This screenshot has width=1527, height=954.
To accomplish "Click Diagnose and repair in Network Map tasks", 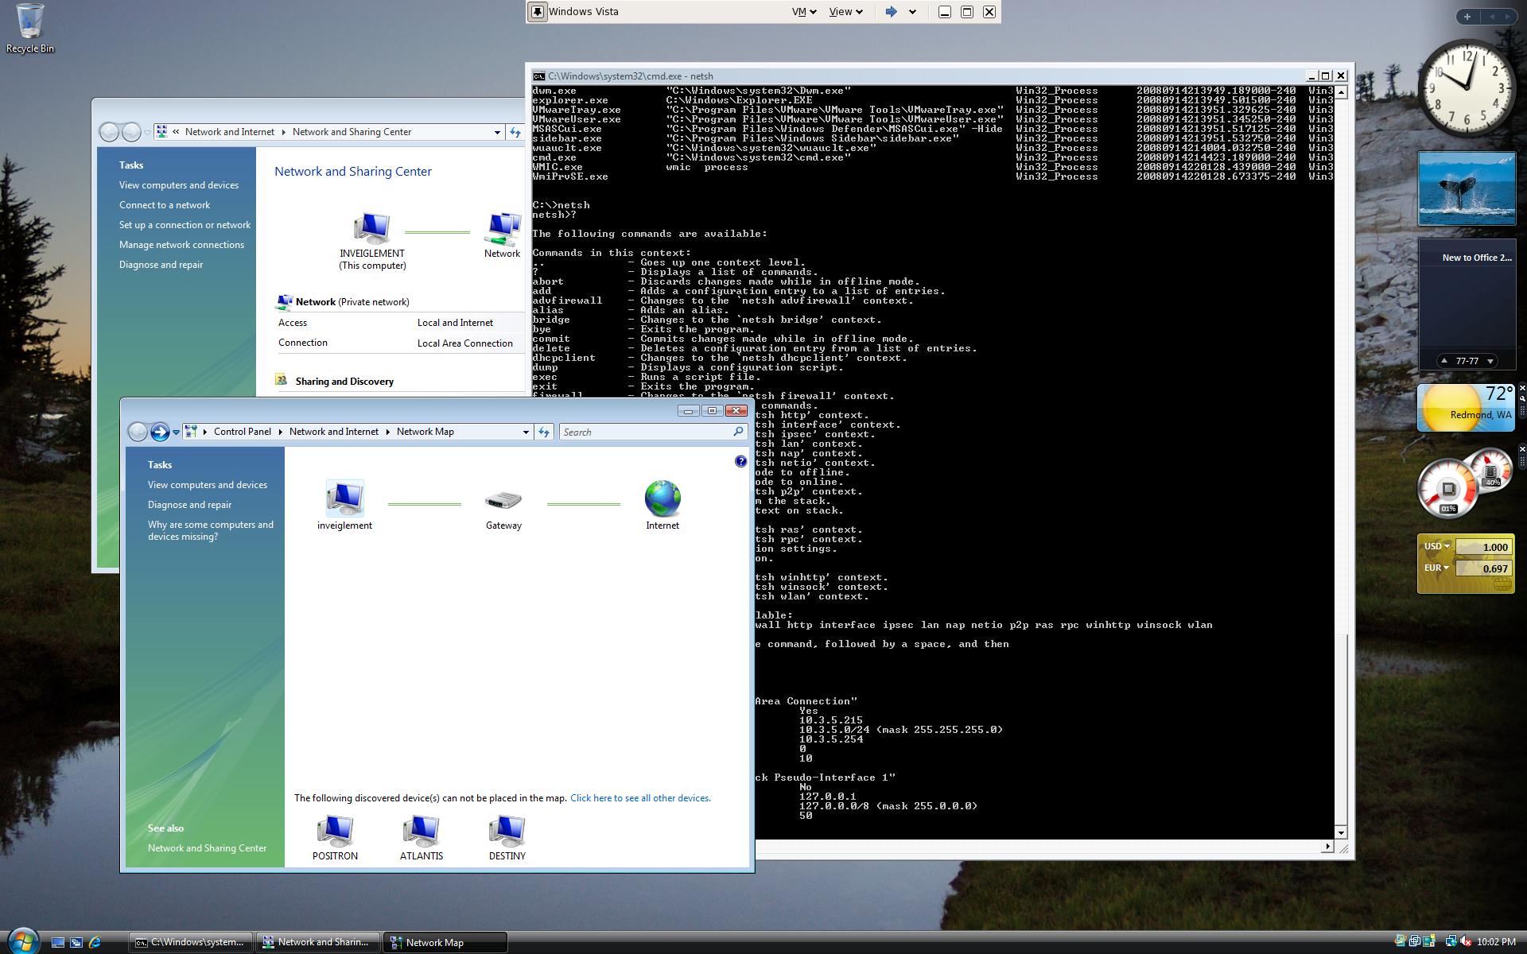I will [x=190, y=505].
